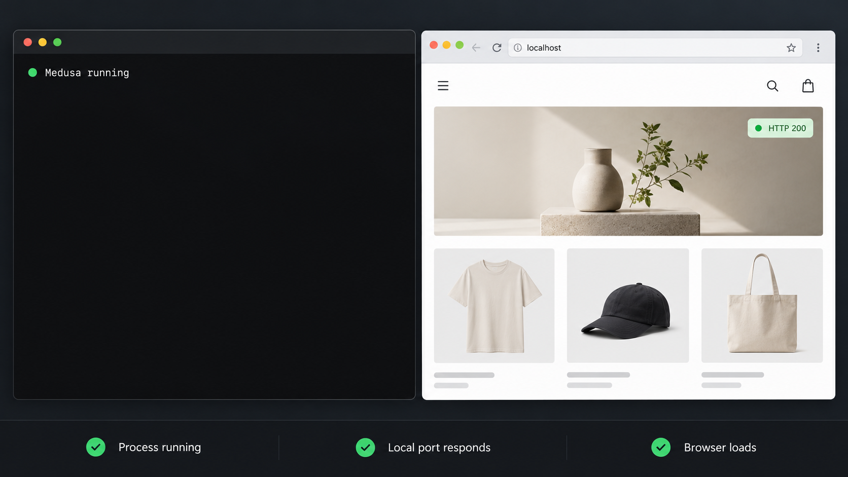Open the canvas tote bag product
This screenshot has height=477, width=848.
762,306
